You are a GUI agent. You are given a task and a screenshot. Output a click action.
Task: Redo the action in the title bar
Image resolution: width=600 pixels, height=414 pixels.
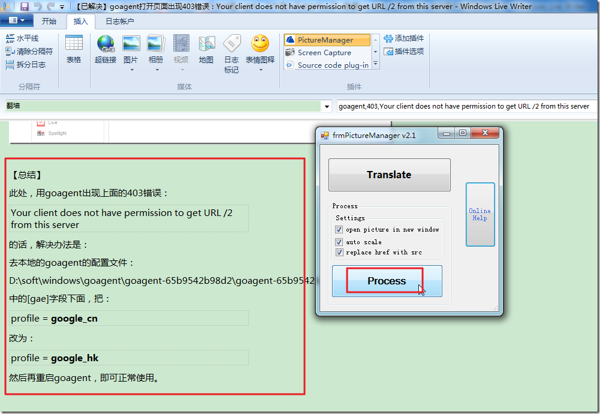pos(50,6)
